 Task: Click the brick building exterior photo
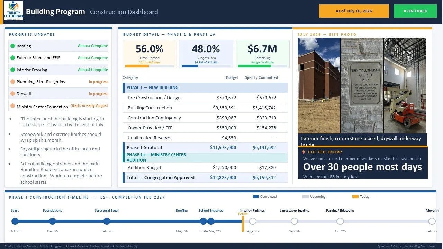[x=319, y=85]
